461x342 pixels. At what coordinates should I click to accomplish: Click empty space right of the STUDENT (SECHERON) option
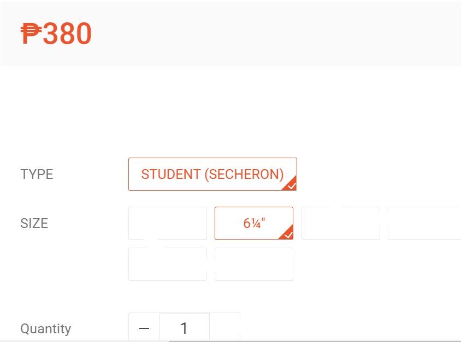click(x=377, y=174)
